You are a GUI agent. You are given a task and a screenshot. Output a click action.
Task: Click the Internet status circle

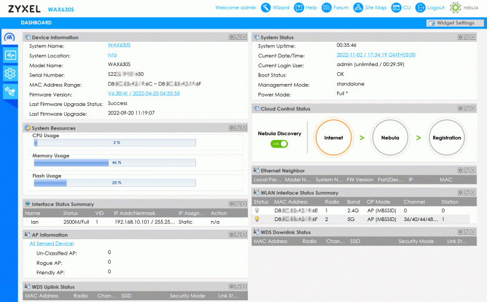point(333,138)
